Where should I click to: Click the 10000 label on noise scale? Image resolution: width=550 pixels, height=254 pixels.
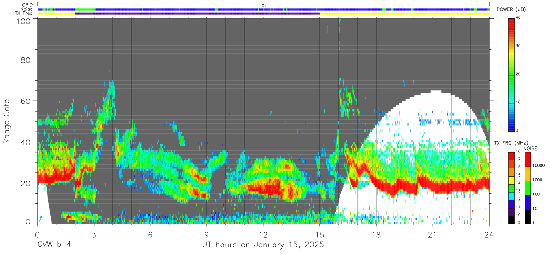pos(541,166)
